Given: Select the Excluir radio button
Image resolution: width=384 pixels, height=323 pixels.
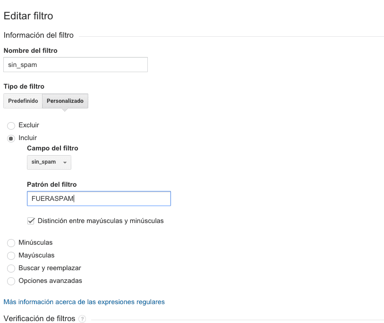Looking at the screenshot, I should [x=11, y=126].
